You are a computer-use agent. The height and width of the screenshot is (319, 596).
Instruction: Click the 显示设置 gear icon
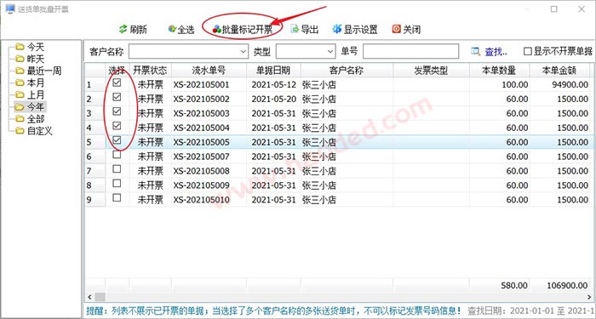tap(337, 29)
